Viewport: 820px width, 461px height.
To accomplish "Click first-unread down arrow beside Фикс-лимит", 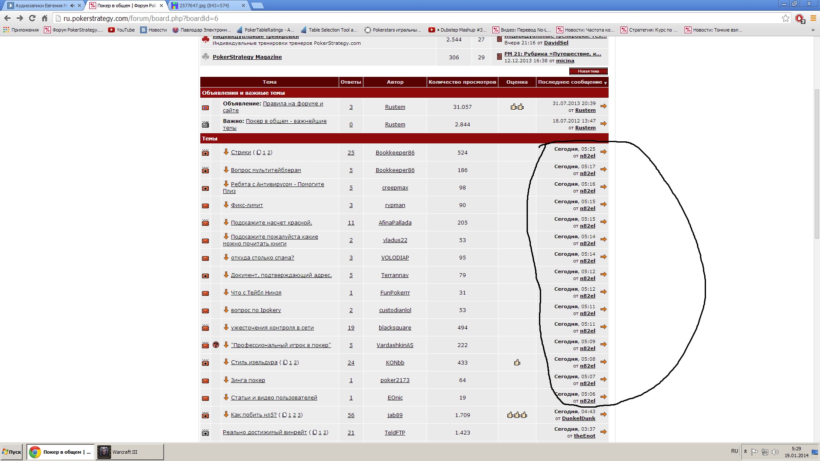I will 226,205.
